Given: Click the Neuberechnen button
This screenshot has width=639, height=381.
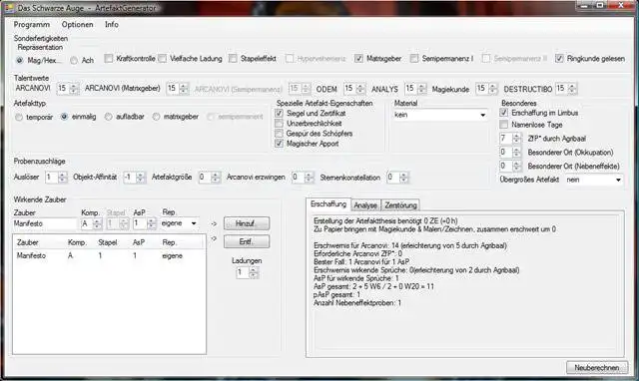Looking at the screenshot, I should (x=597, y=367).
